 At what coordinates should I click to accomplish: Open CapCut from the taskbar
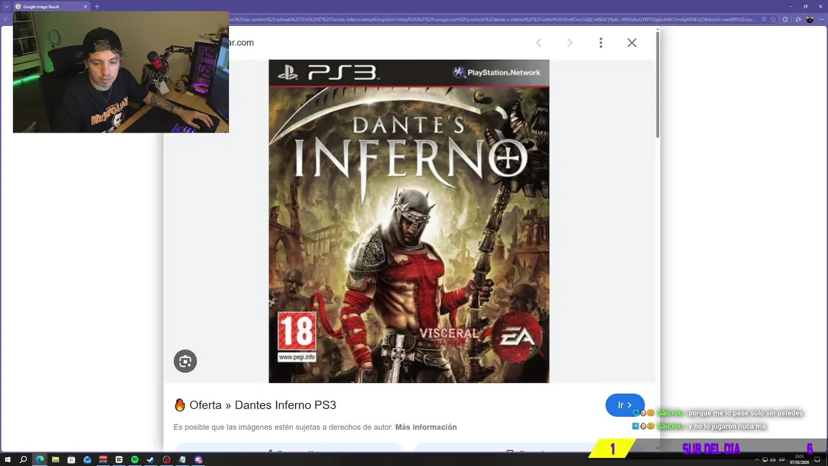[x=119, y=460]
